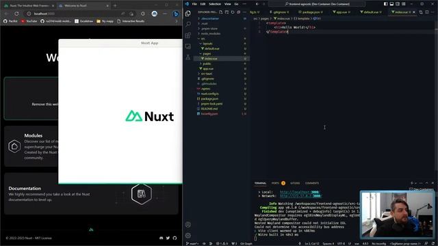Viewport: 438px width, 246px height.
Task: Open the Bing sidebar icon in the browser
Action: [x=176, y=14]
